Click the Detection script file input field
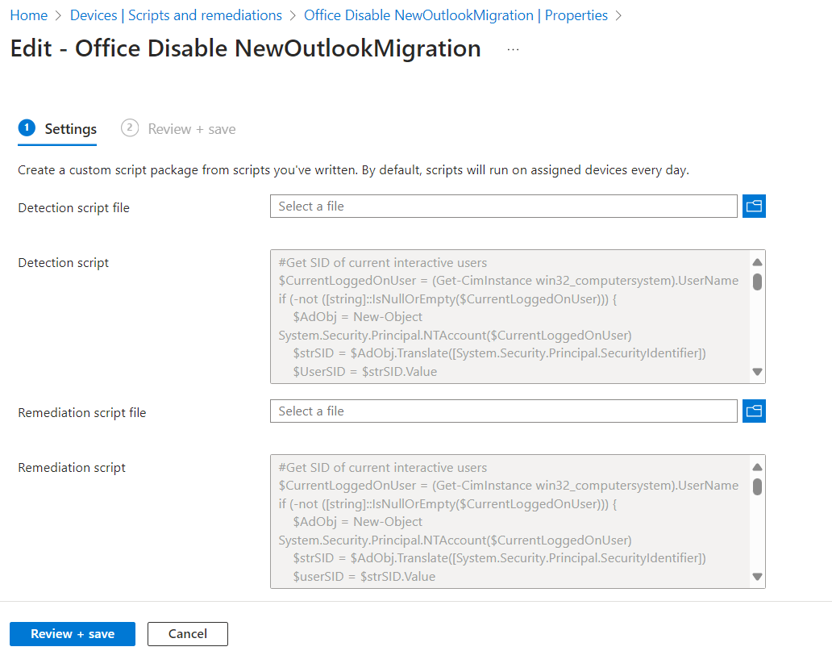Viewport: 832px width, 651px height. point(504,206)
